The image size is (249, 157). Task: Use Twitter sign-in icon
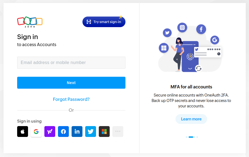[x=91, y=132]
